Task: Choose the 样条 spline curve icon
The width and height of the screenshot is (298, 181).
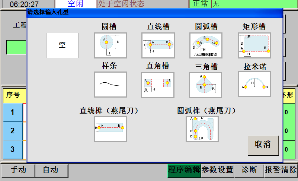Action: [110, 85]
